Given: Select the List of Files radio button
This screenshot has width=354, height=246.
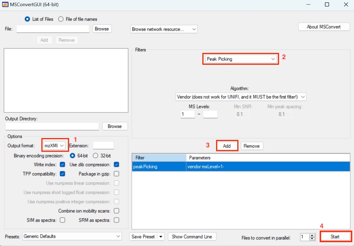Looking at the screenshot, I should (27, 19).
